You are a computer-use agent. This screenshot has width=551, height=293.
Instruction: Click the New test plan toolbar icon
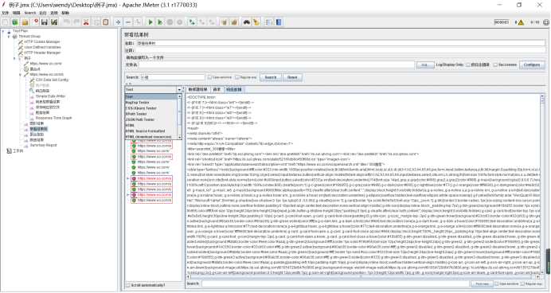tap(6, 22)
